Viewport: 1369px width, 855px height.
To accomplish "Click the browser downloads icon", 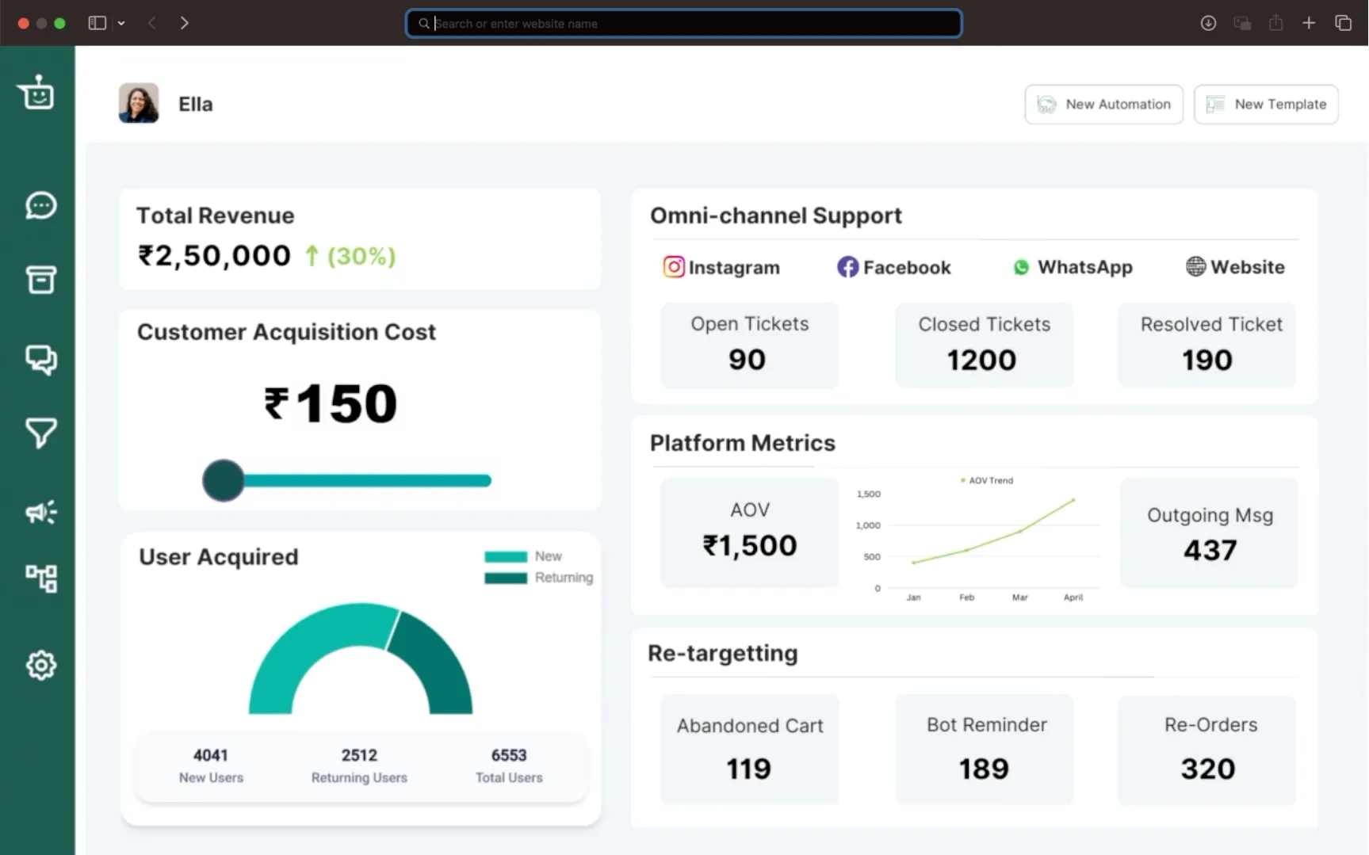I will 1208,23.
